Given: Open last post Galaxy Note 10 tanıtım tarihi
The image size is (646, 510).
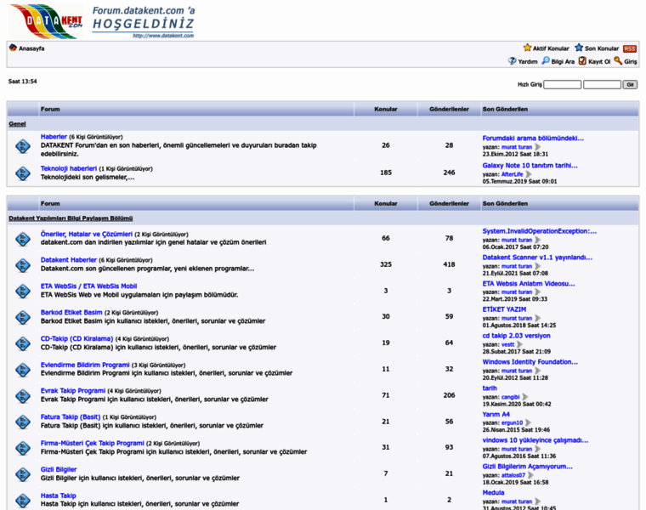Looking at the screenshot, I should click(530, 166).
